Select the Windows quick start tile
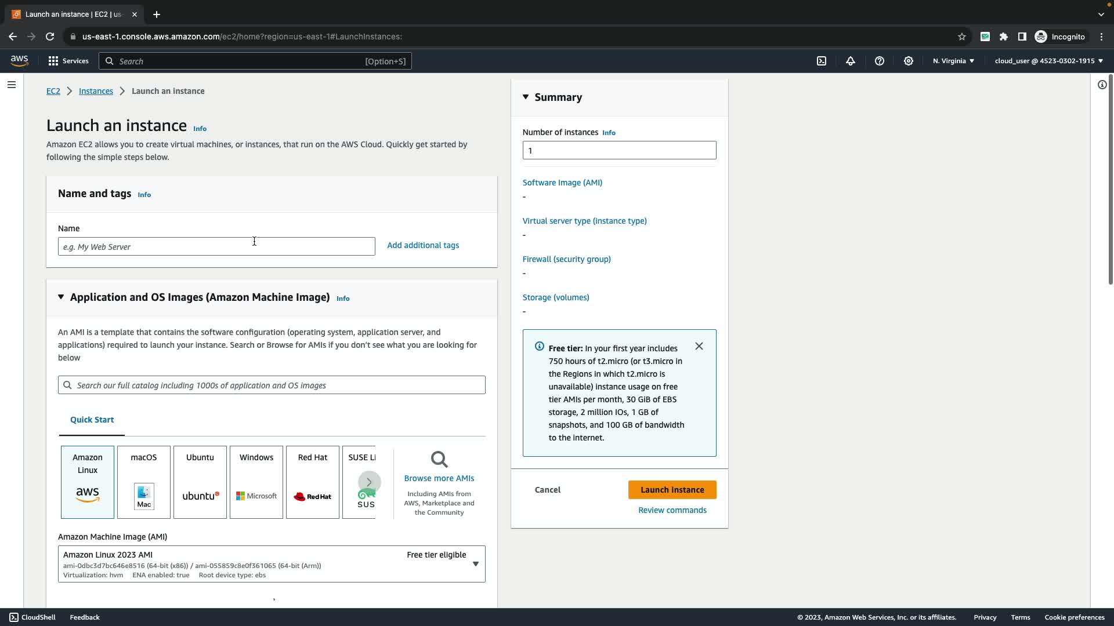Viewport: 1114px width, 626px height. point(256,482)
